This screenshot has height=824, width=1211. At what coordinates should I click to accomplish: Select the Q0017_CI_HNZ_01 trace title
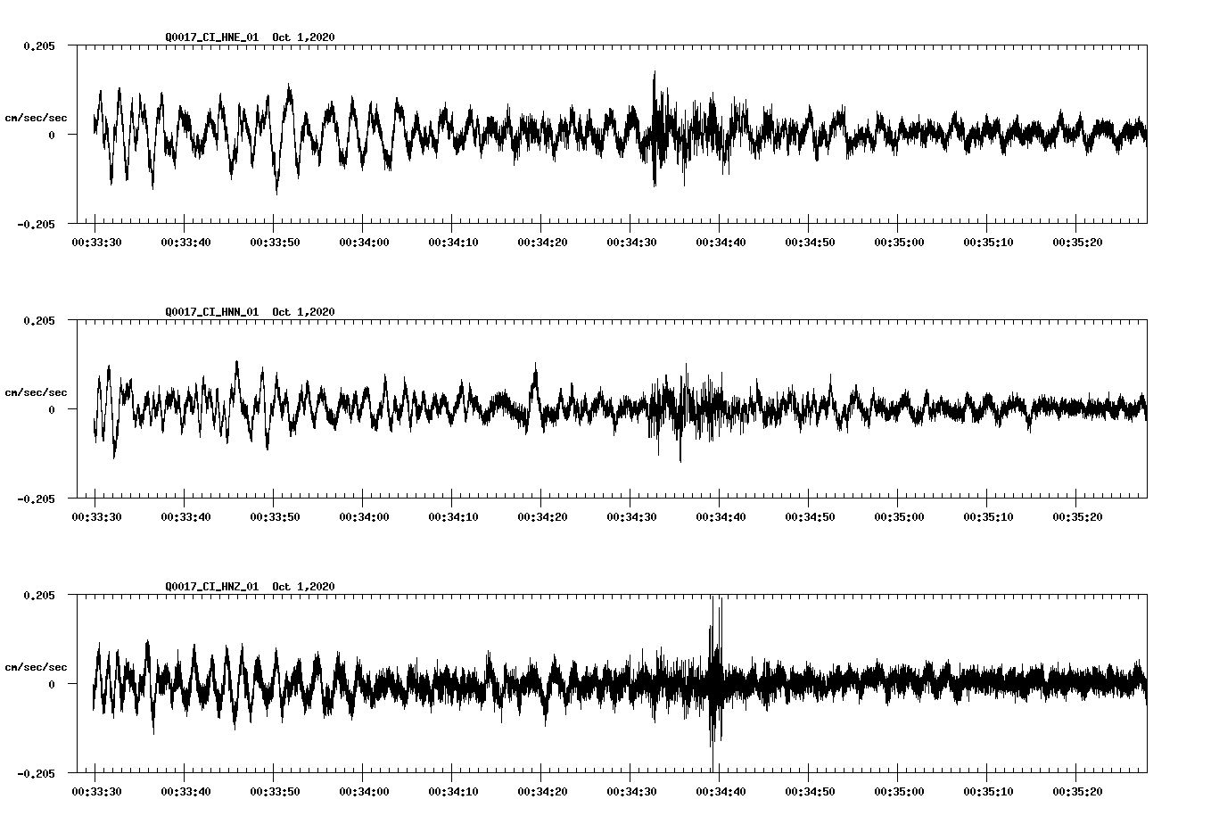(x=214, y=585)
